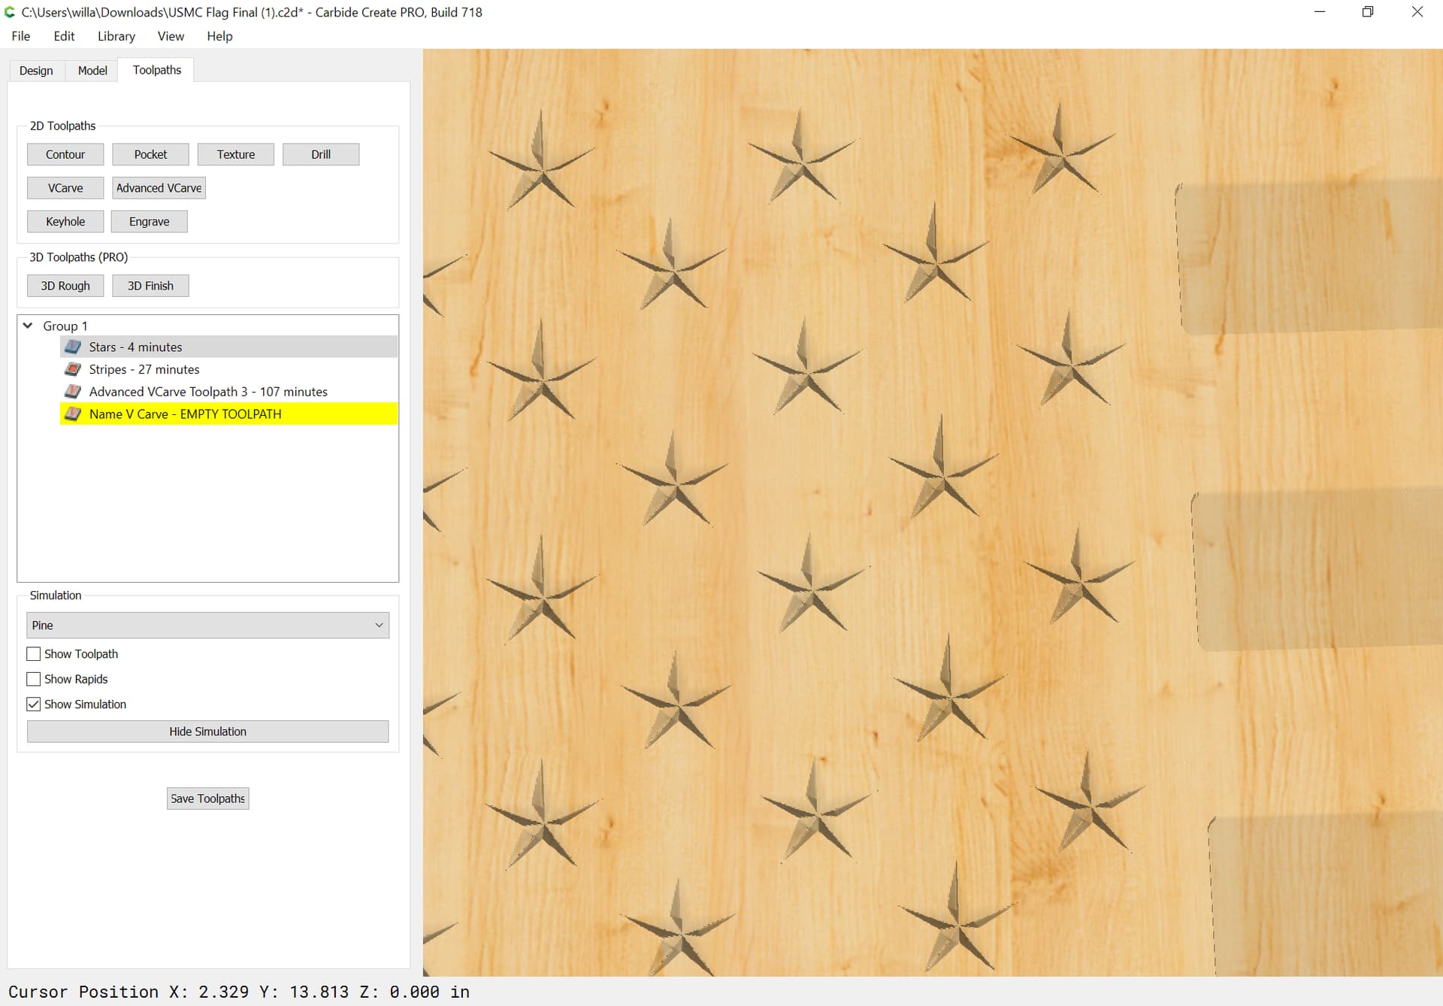Viewport: 1443px width, 1006px height.
Task: Switch to the Model tab
Action: point(92,71)
